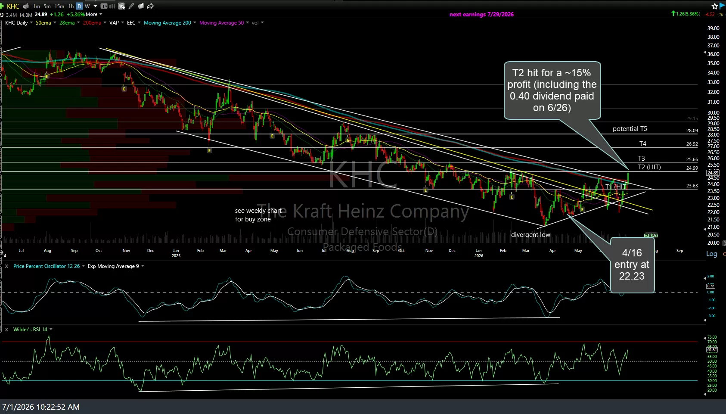Click the blue flag icon

[x=722, y=6]
